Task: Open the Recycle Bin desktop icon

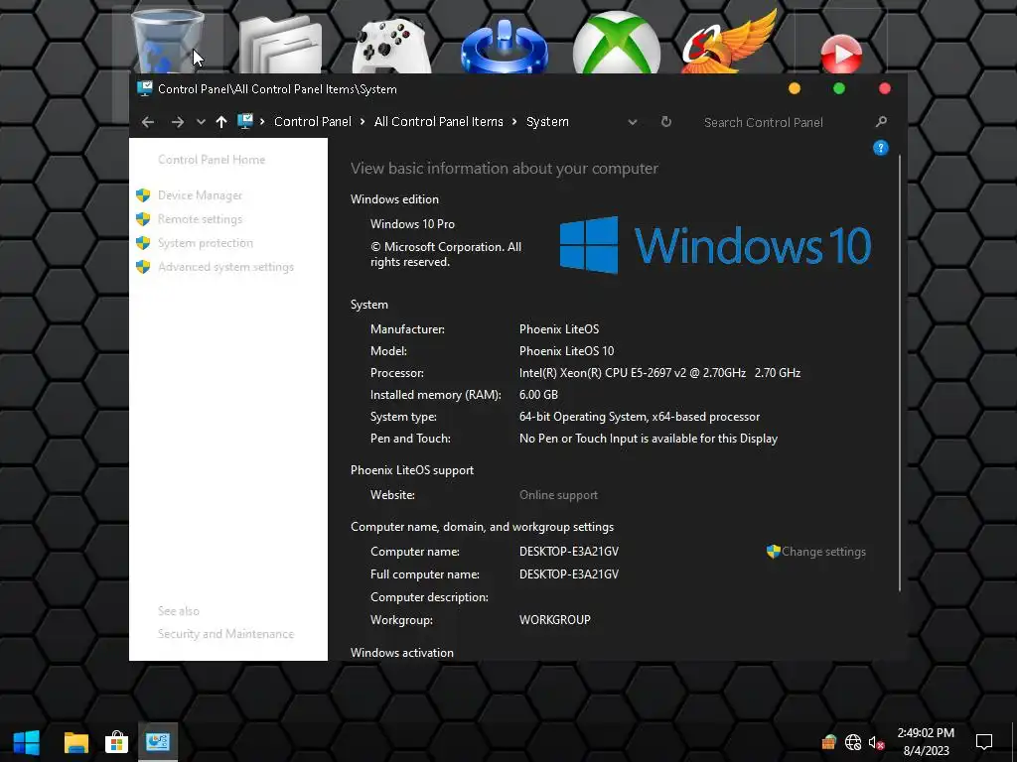Action: tap(167, 42)
